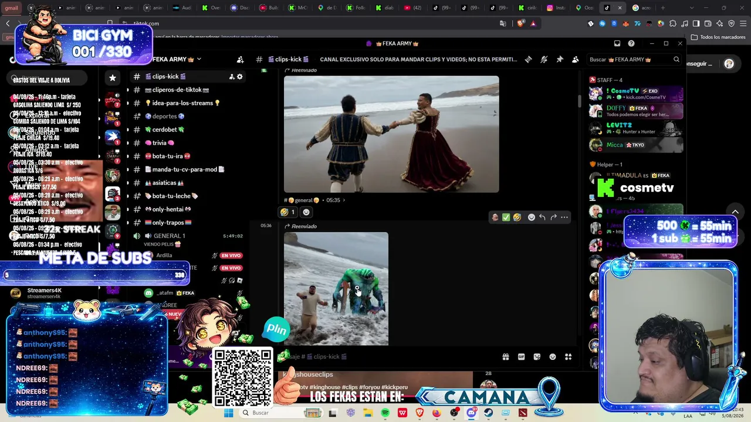Image resolution: width=751 pixels, height=422 pixels.
Task: Toggle the laughing emoji reaction count
Action: [287, 212]
